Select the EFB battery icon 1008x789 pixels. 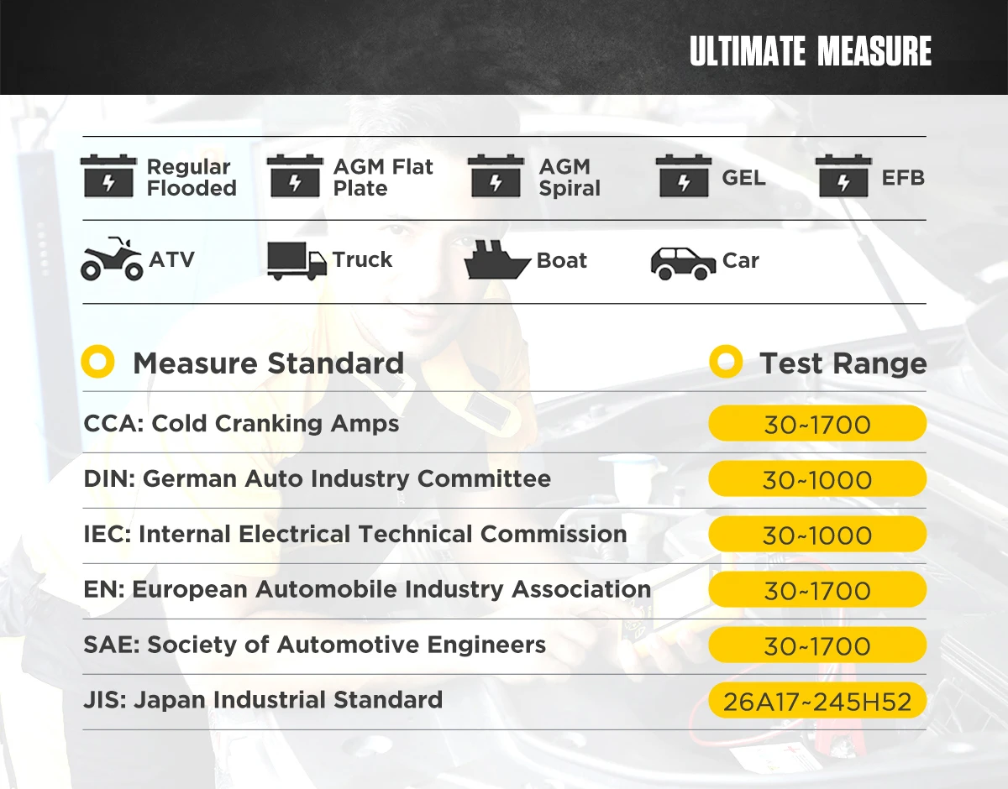click(x=843, y=177)
